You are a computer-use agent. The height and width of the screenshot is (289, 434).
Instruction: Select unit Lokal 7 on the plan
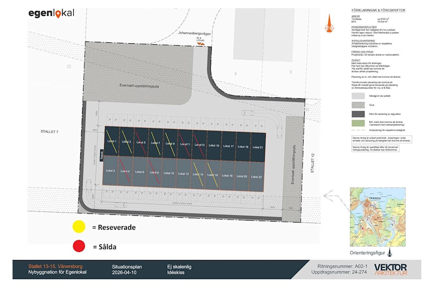[156, 143]
